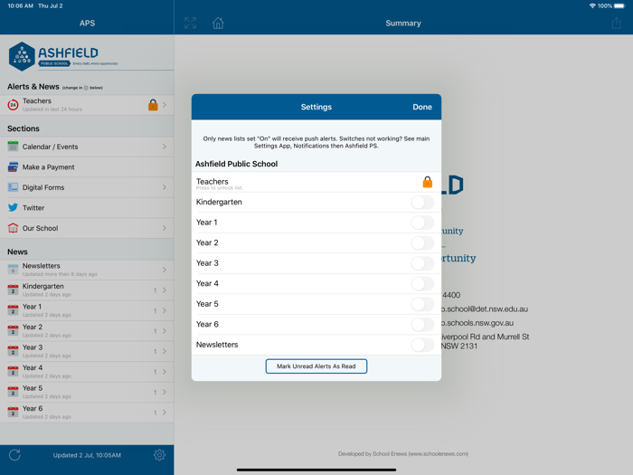633x475 pixels.
Task: Tap the Year 4 news calendar icon
Action: point(13,371)
